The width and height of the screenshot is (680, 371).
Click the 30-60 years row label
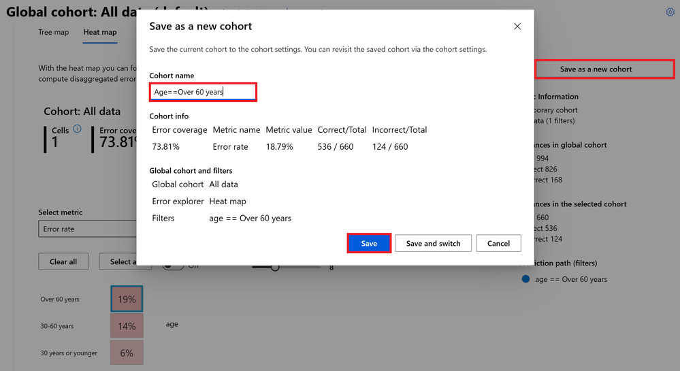tap(56, 326)
